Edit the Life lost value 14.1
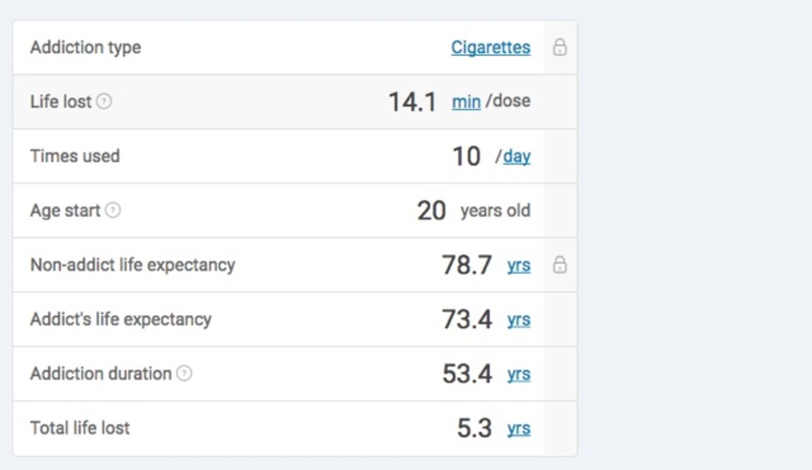Screen dimensions: 812x470 click(412, 102)
